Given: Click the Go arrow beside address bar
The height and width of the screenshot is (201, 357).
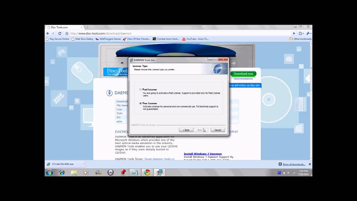Looking at the screenshot, I should click(294, 33).
